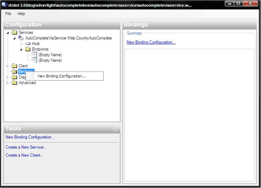
Task: Select the Host tree label
Action: point(36,43)
